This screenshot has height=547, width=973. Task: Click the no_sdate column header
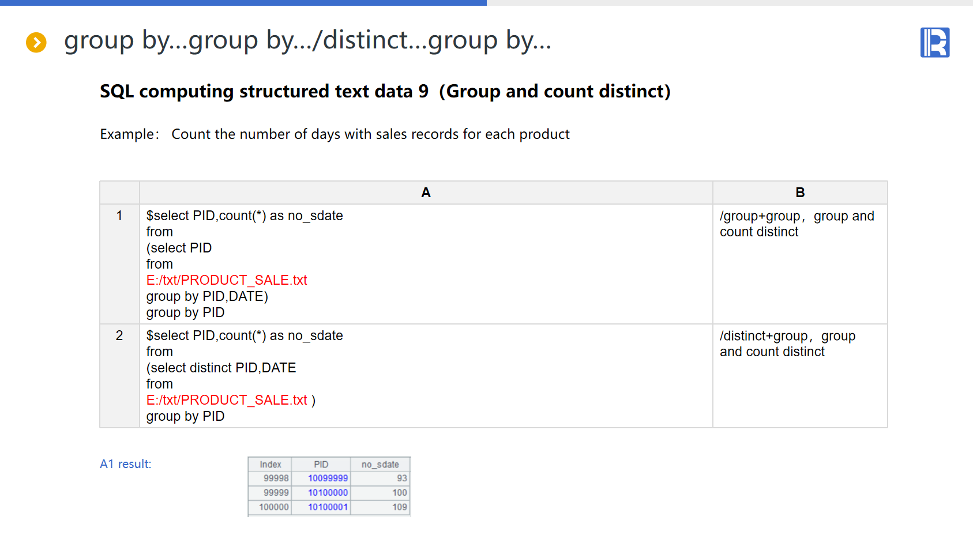click(x=380, y=465)
